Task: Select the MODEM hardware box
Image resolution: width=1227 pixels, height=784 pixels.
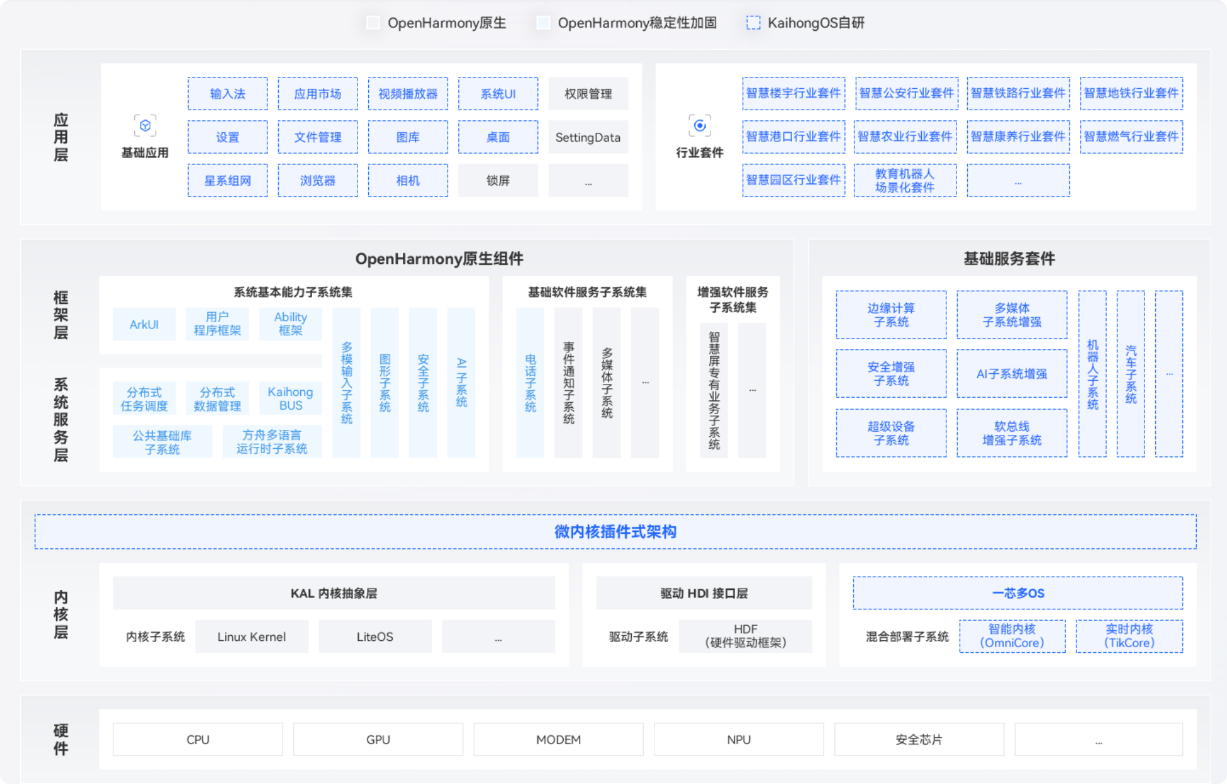Action: pyautogui.click(x=559, y=739)
